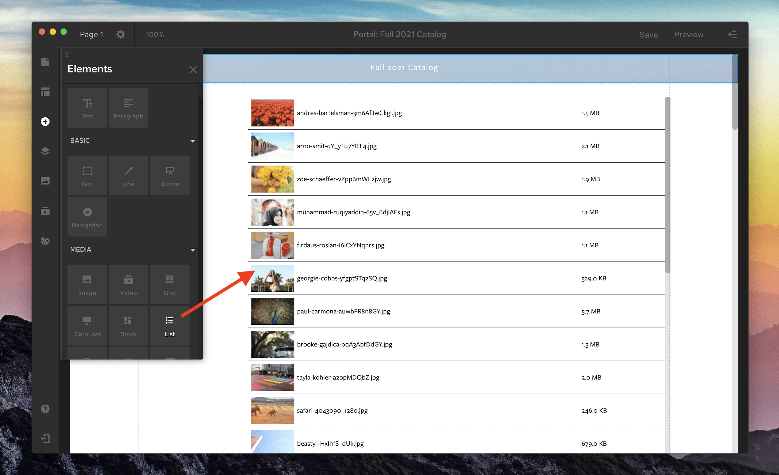Click the Preview button
The image size is (779, 475).
pos(689,34)
